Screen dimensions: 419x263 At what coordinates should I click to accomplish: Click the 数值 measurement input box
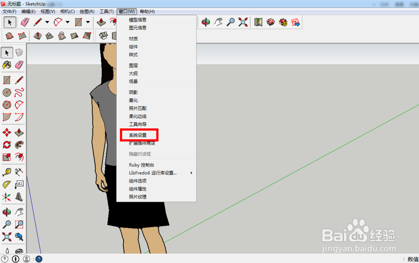click(413, 259)
